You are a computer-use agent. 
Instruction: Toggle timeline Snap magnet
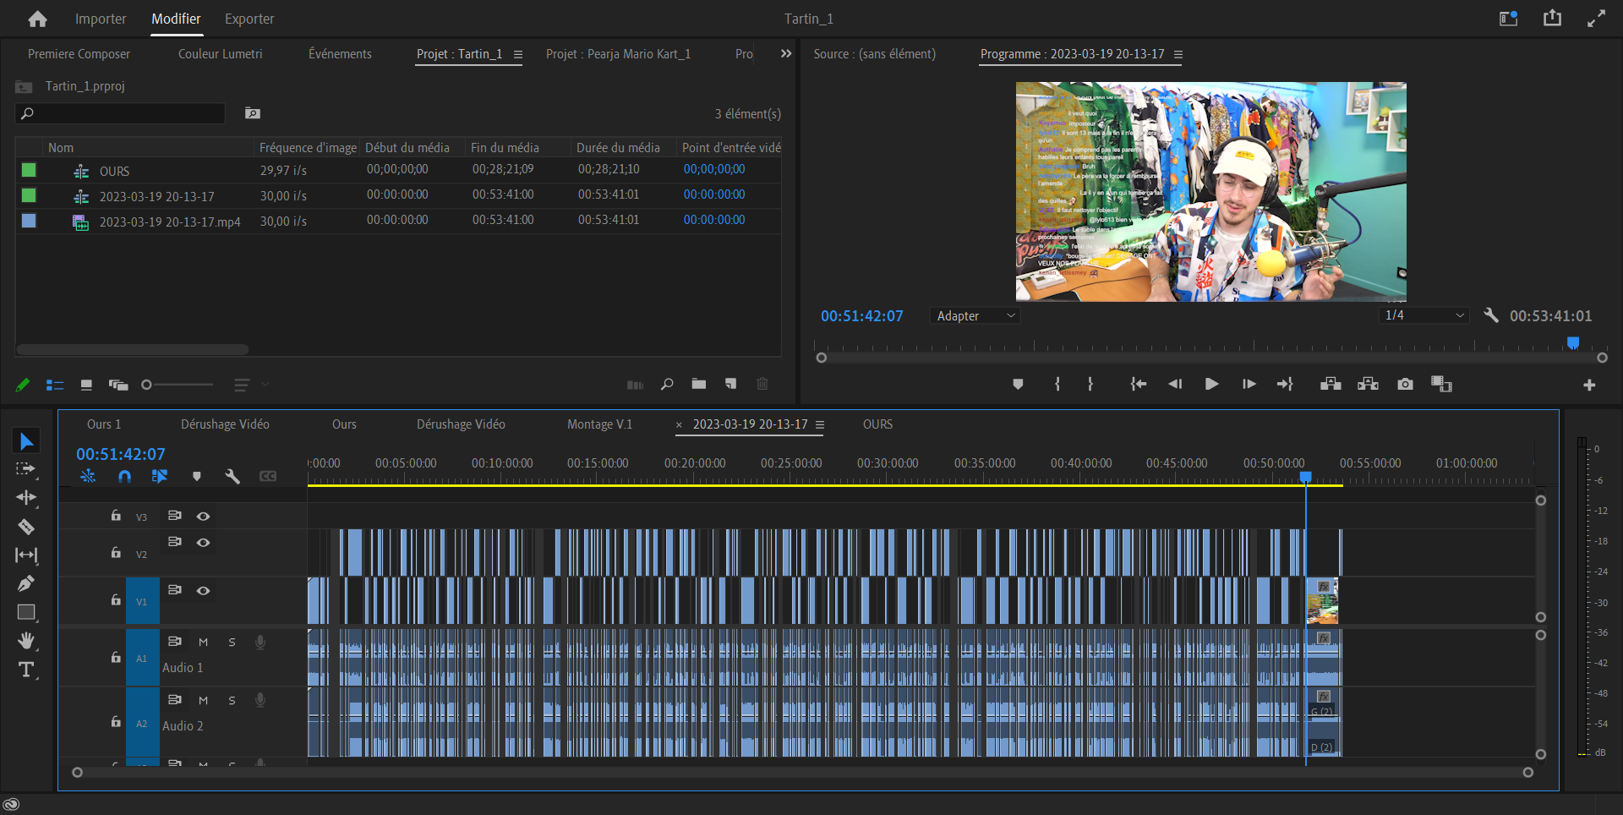124,476
